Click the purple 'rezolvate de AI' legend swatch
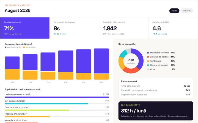Screen dimensions: 198x123 click(x=5, y=48)
